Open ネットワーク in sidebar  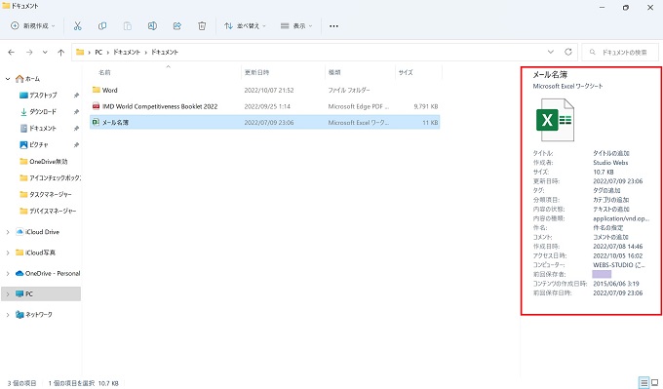pyautogui.click(x=34, y=315)
